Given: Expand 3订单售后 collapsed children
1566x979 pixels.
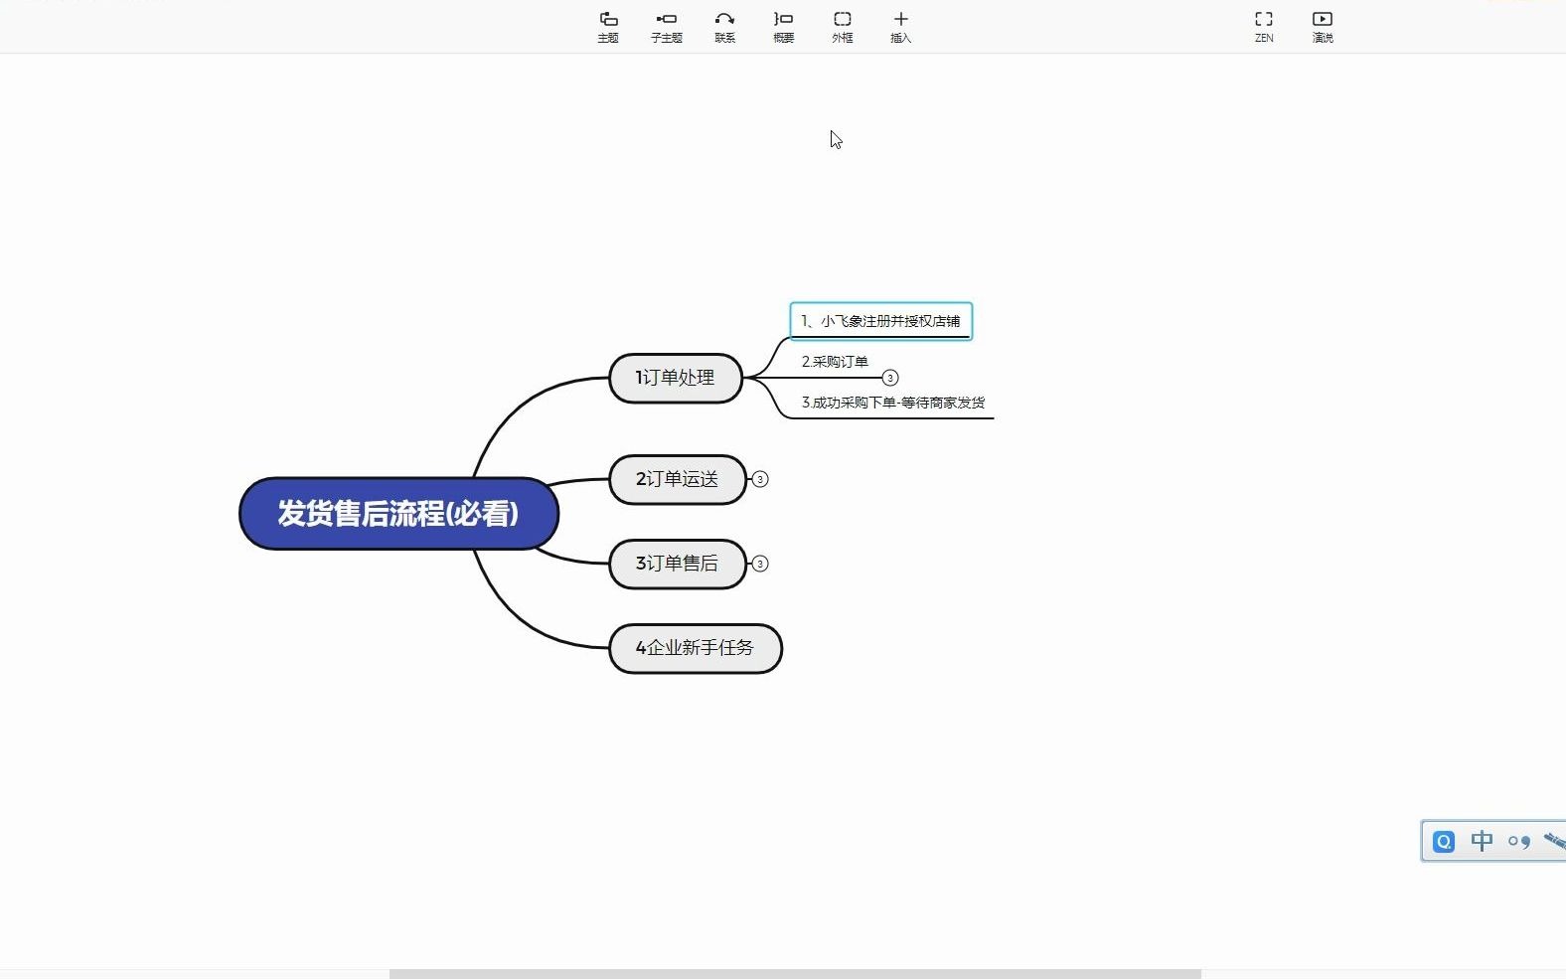Looking at the screenshot, I should coord(760,564).
